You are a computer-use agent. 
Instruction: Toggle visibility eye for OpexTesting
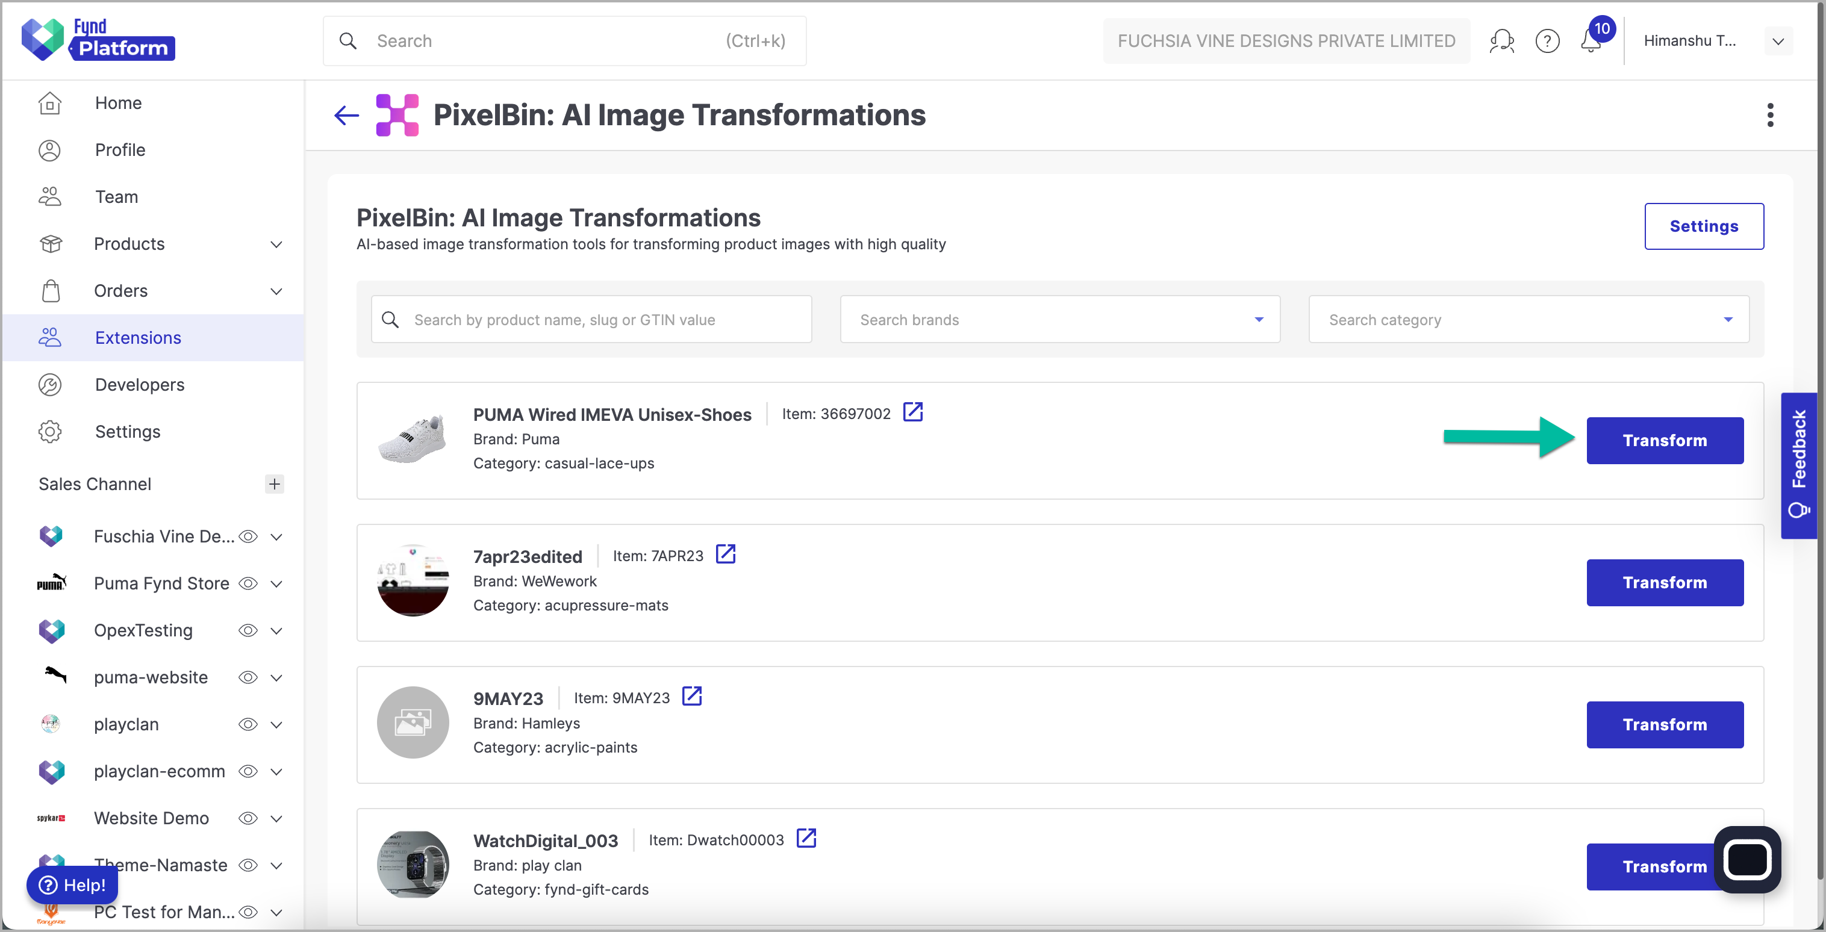point(248,630)
